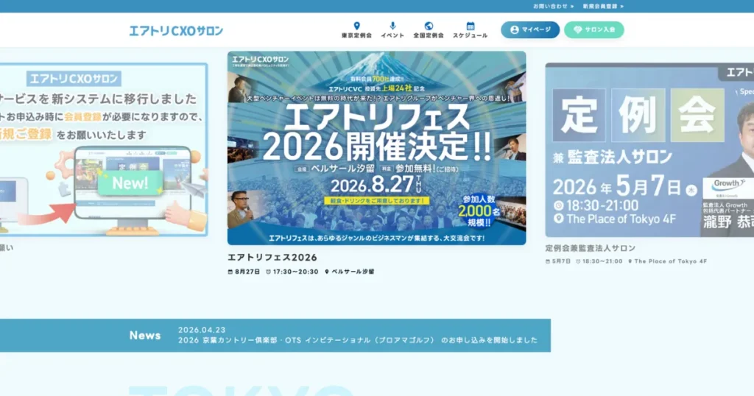Open the エアトリフェス 2026開催決定 banner image
Image resolution: width=754 pixels, height=396 pixels.
tap(376, 147)
